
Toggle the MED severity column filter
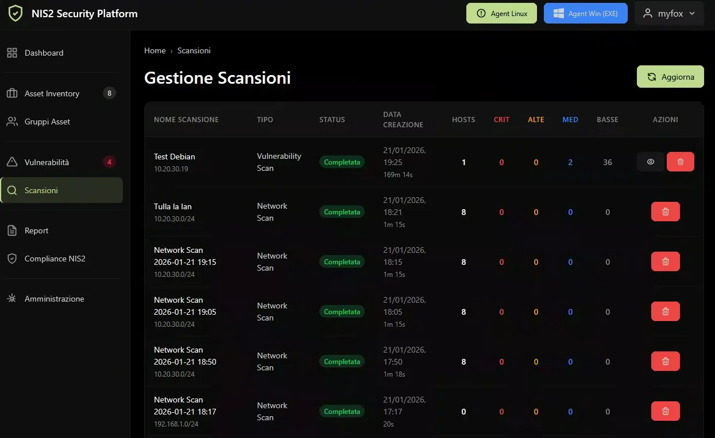click(x=570, y=119)
